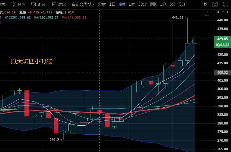Click the fullscreen icon in the toolbar corner

(x=226, y=4)
